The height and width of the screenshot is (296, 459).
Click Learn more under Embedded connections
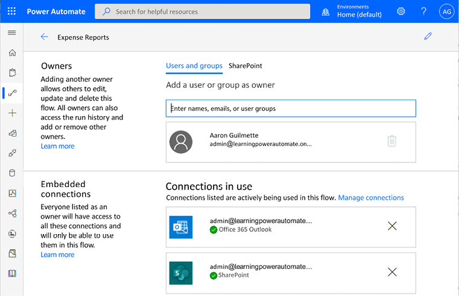(57, 254)
